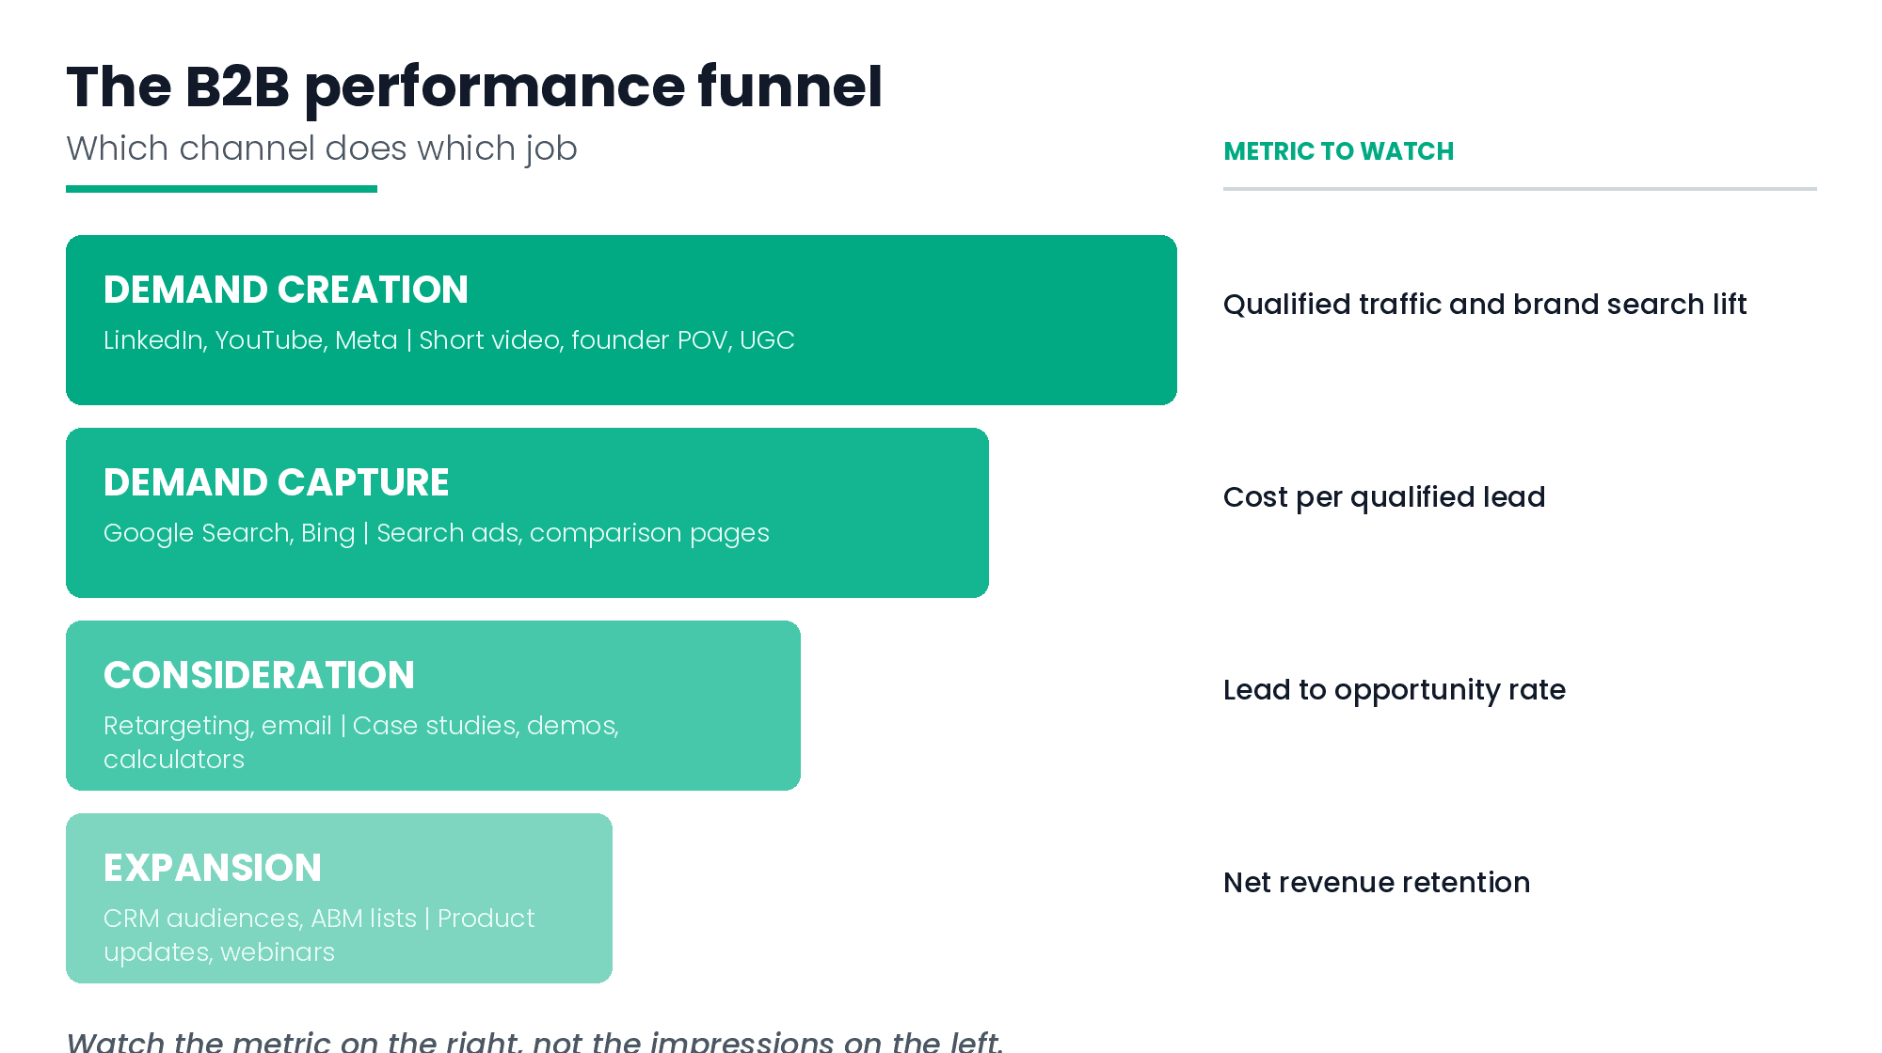The width and height of the screenshot is (1882, 1053).
Task: Select the 'Lead to opportunity rate' metric
Action: (x=1395, y=690)
